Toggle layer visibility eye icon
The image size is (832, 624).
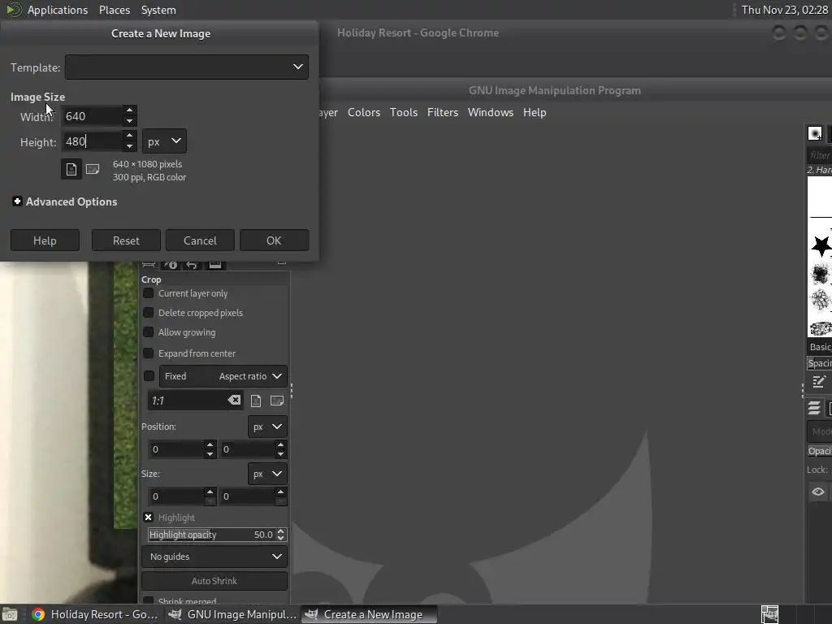point(817,492)
